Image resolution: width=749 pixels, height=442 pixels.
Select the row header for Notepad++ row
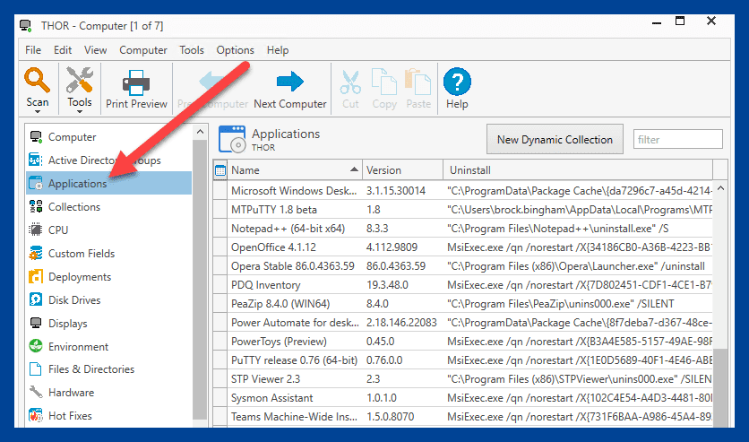pos(220,229)
